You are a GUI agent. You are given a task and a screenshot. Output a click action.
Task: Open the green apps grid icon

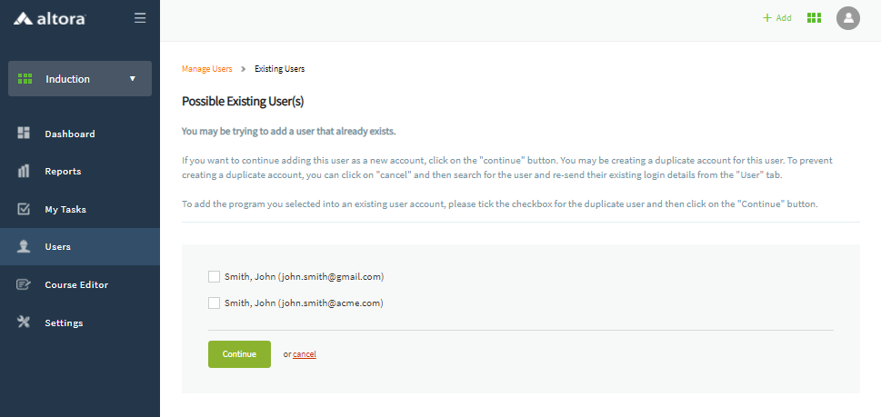[814, 18]
